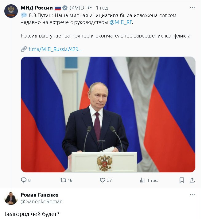The width and height of the screenshot is (206, 219).
Task: Open more options on Роман Ганенко reply
Action: (x=192, y=195)
